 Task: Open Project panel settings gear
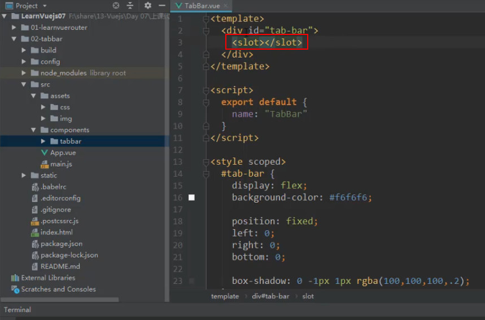point(148,6)
